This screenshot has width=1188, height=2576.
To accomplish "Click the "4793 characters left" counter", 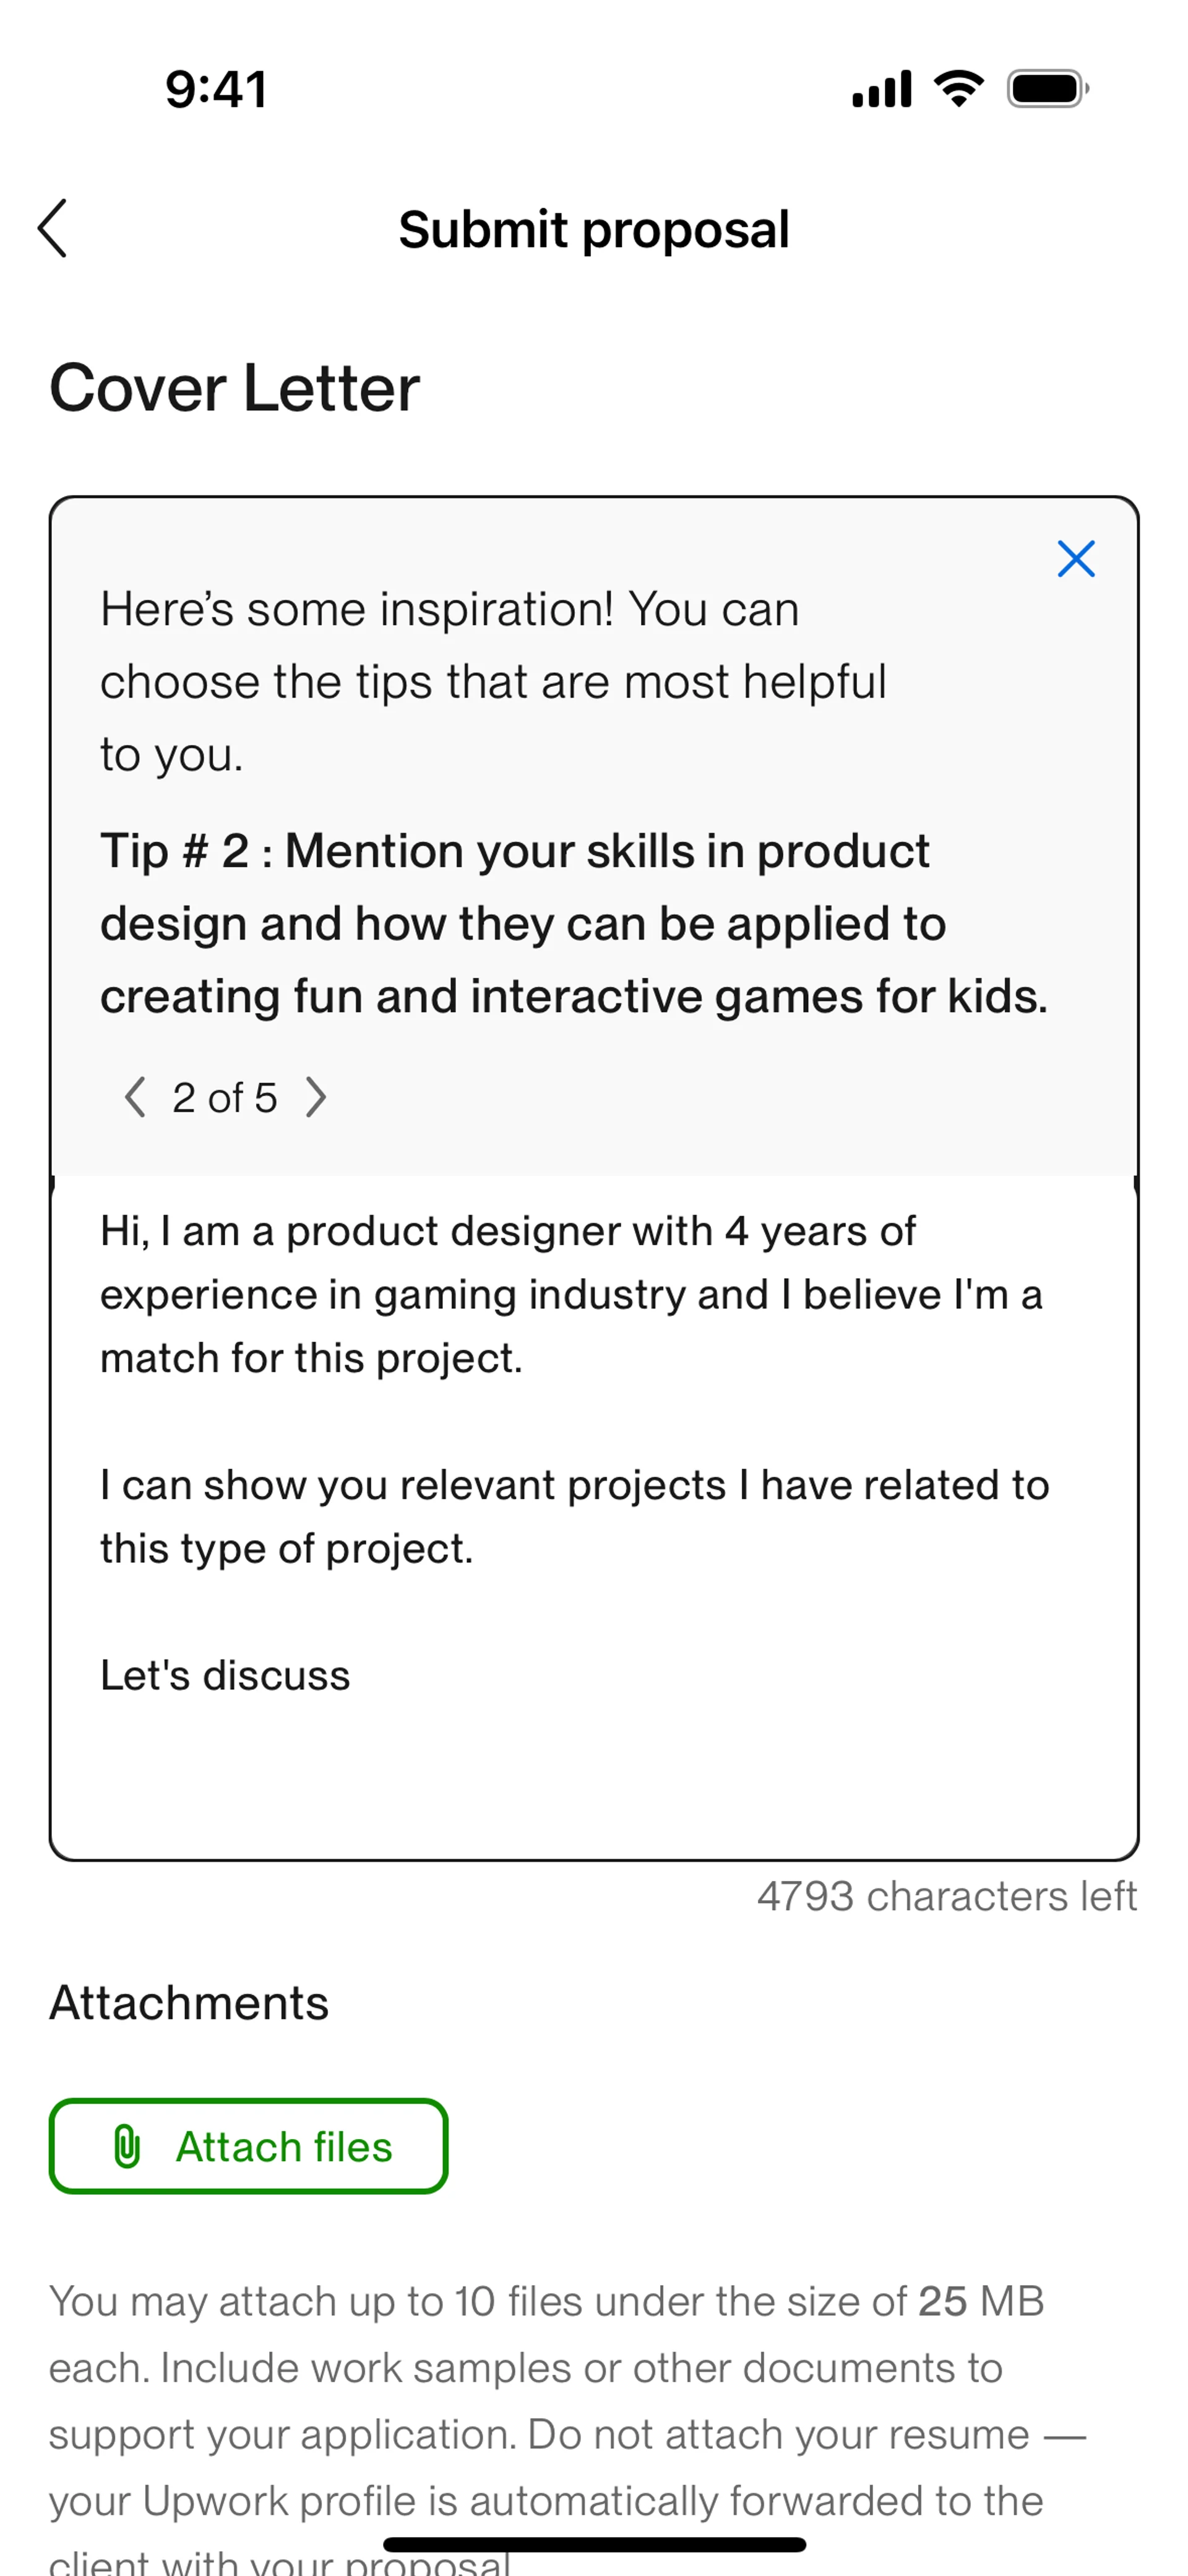I will [946, 1896].
